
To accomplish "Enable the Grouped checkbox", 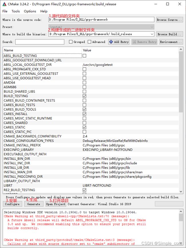I will pos(71,42).
